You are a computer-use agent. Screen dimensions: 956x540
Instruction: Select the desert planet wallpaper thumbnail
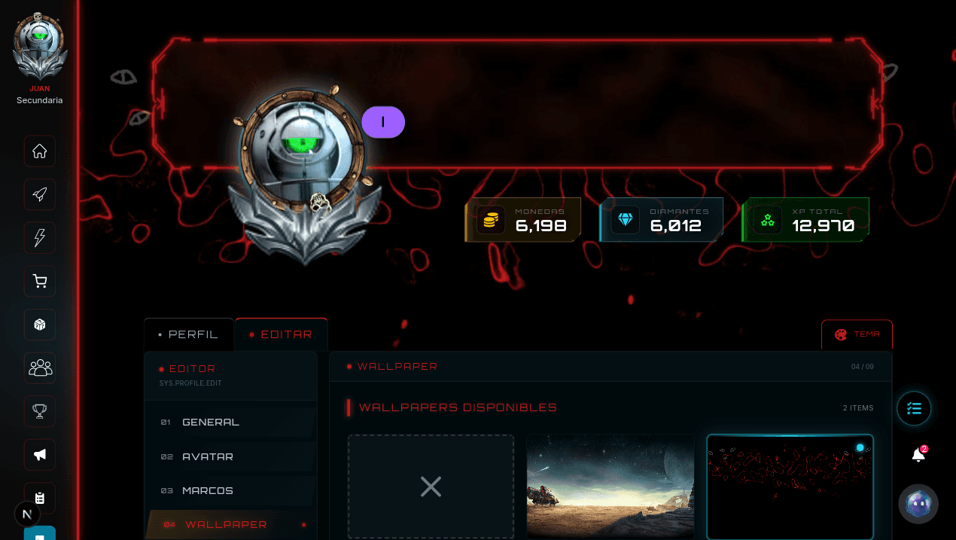tap(610, 487)
